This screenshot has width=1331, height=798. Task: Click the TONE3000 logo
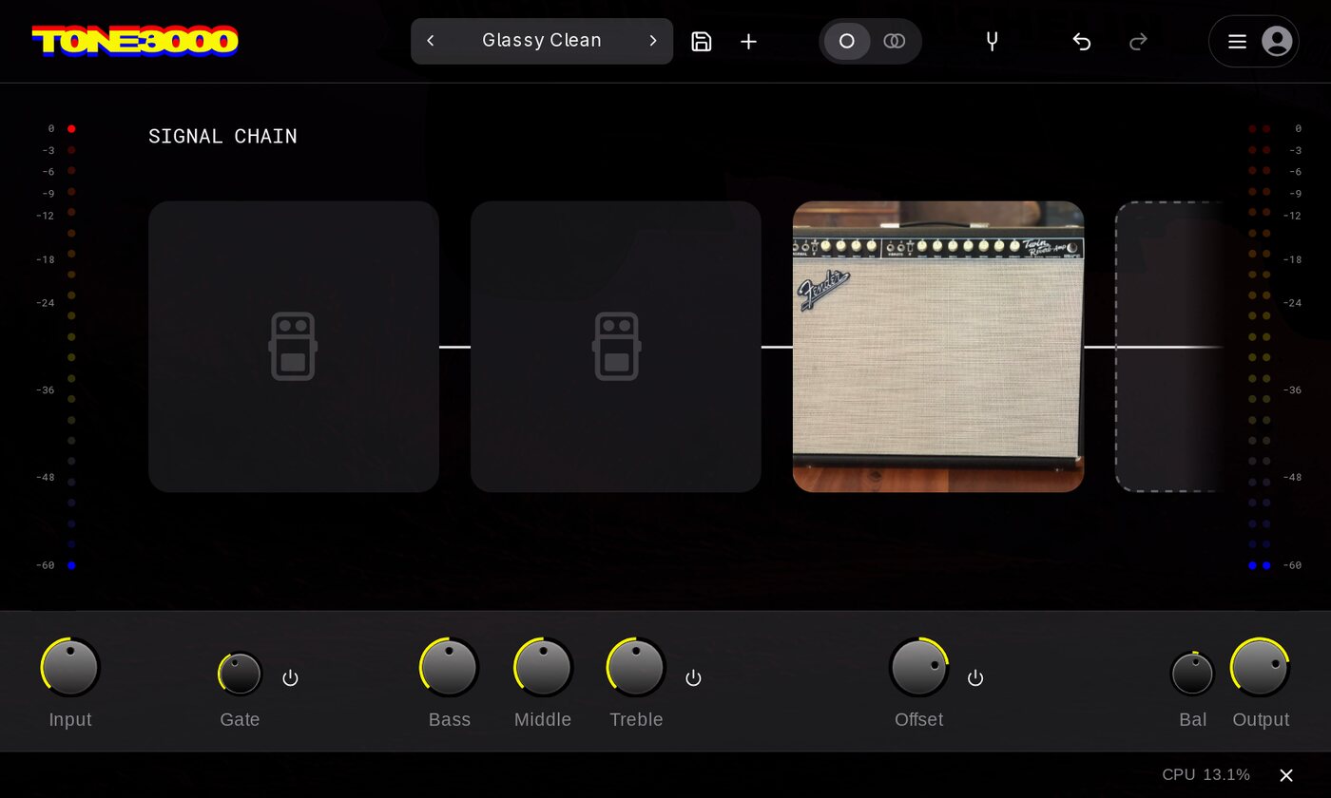(135, 41)
